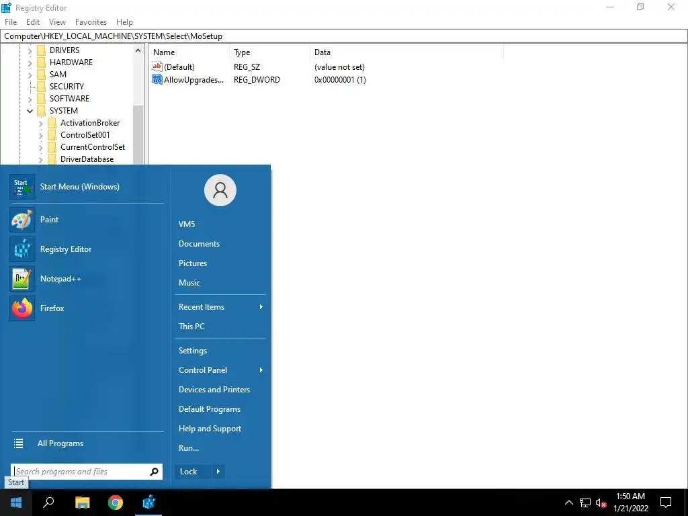
Task: Expand the SOFTWARE registry key
Action: tap(30, 99)
